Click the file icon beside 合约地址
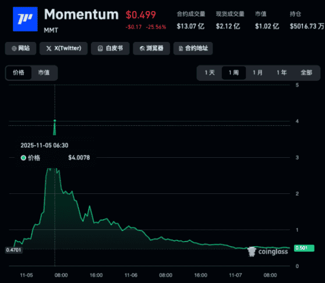Image resolution: width=325 pixels, height=283 pixels. 181,48
